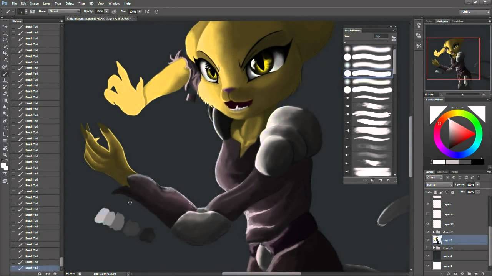Open the Flow slider arrow
Viewport: 492px width, 276px height.
click(x=140, y=11)
